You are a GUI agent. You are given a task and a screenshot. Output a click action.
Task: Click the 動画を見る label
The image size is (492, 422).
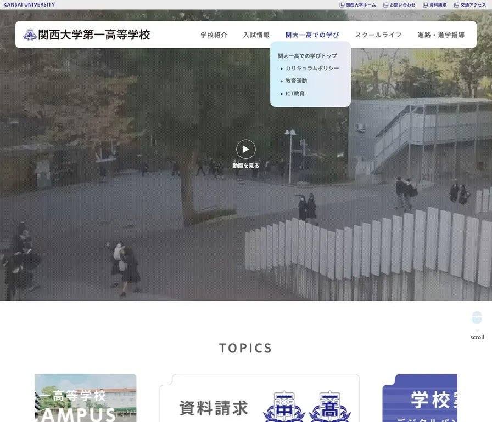point(245,166)
